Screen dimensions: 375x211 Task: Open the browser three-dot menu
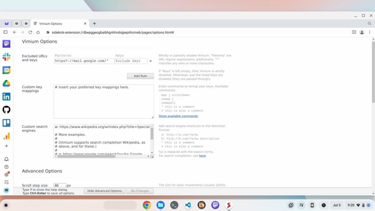(370, 32)
